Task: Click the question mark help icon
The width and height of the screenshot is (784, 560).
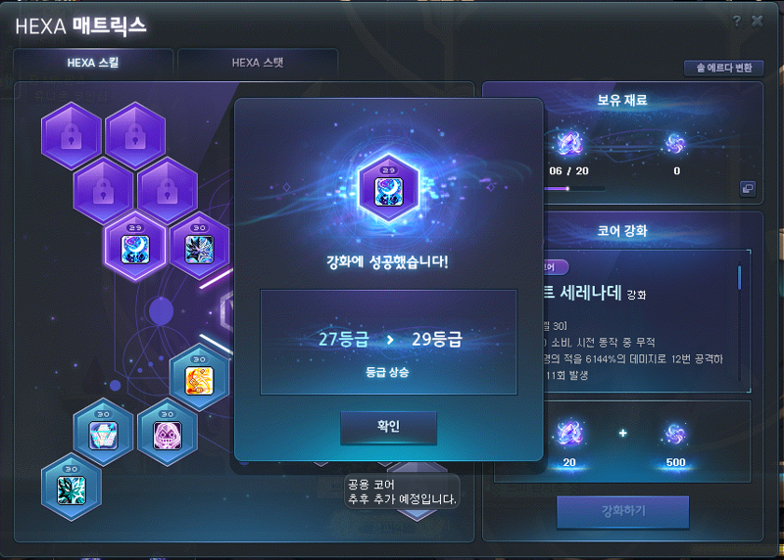Action: 737,21
